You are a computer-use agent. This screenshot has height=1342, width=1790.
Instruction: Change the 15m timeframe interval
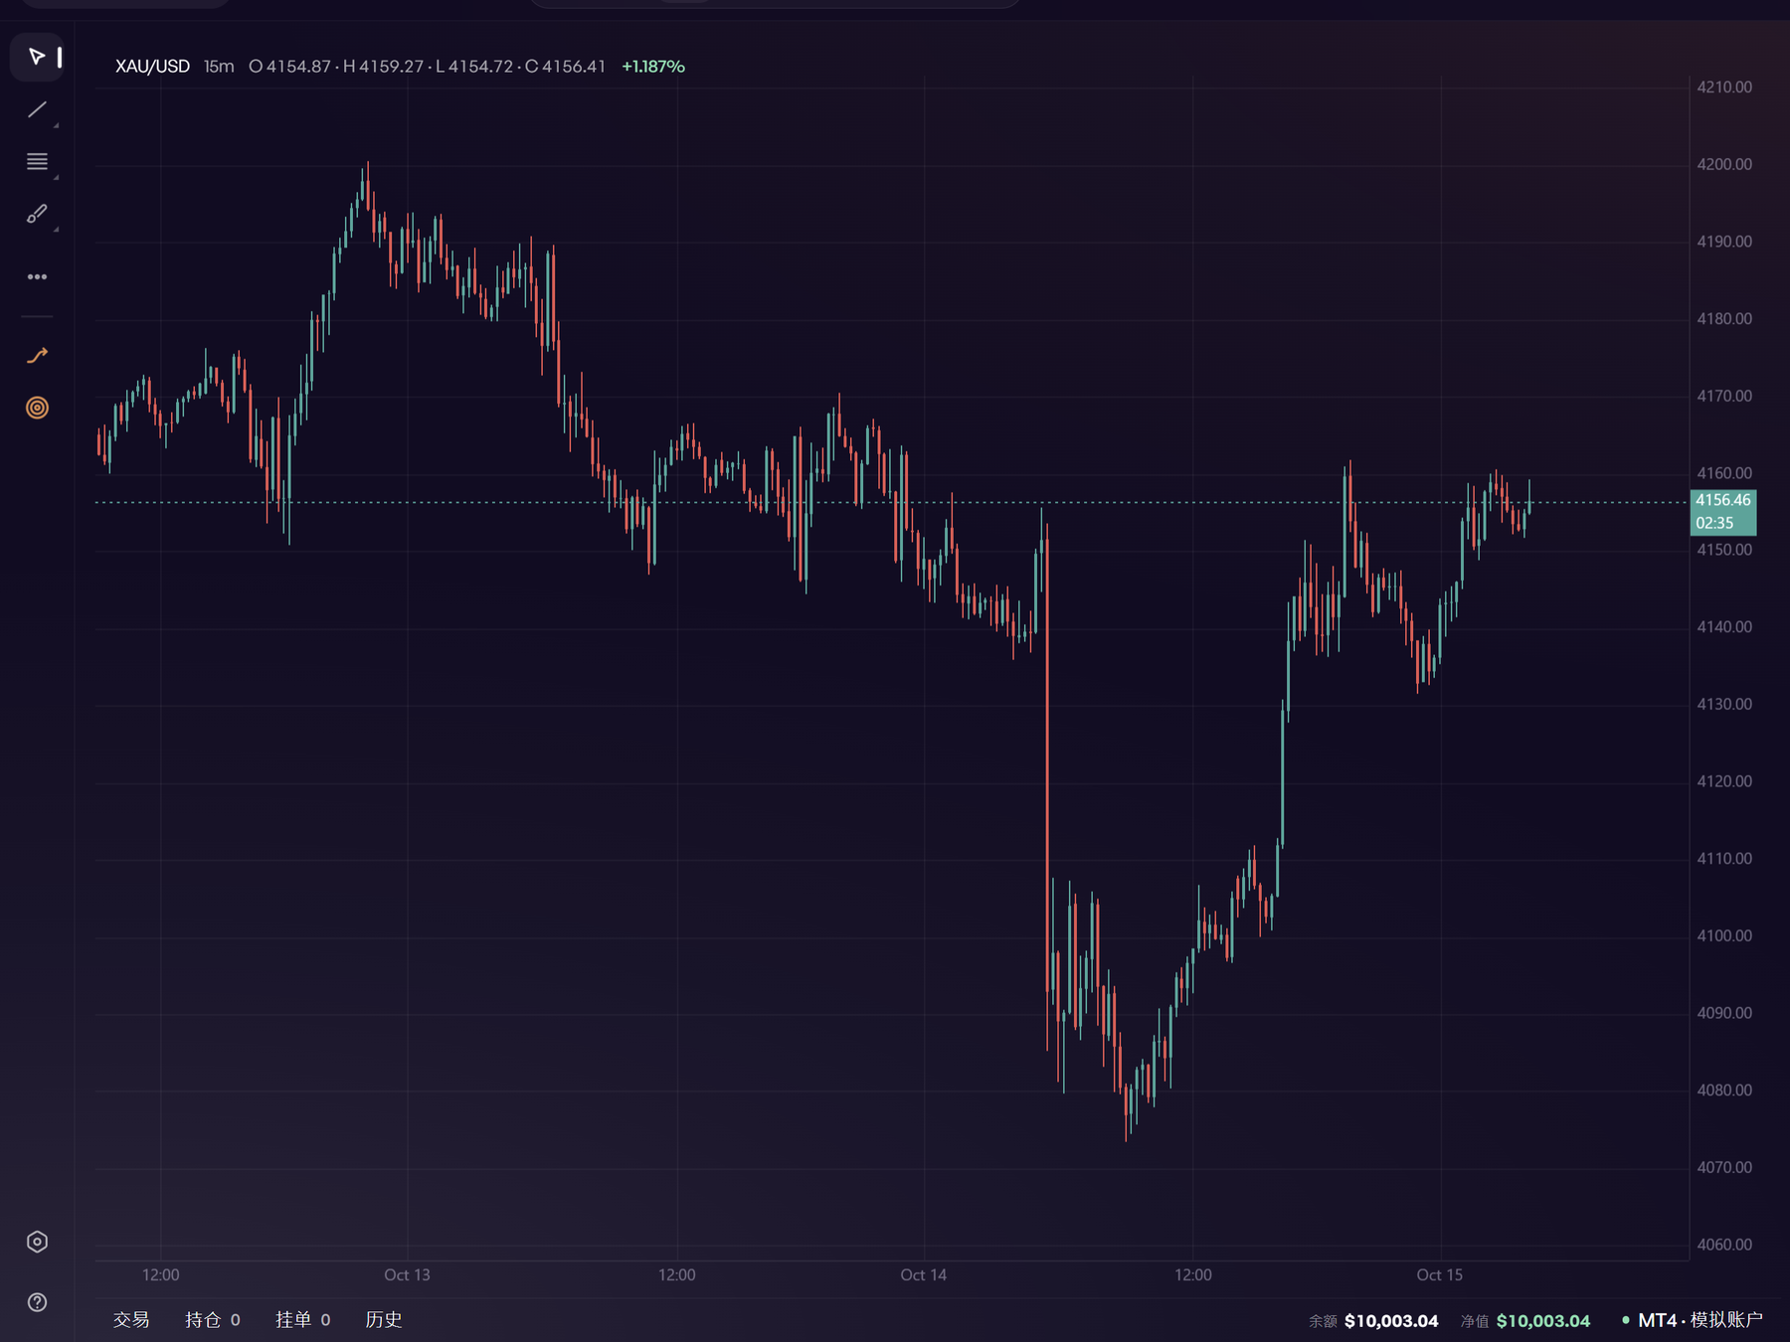[x=219, y=67]
